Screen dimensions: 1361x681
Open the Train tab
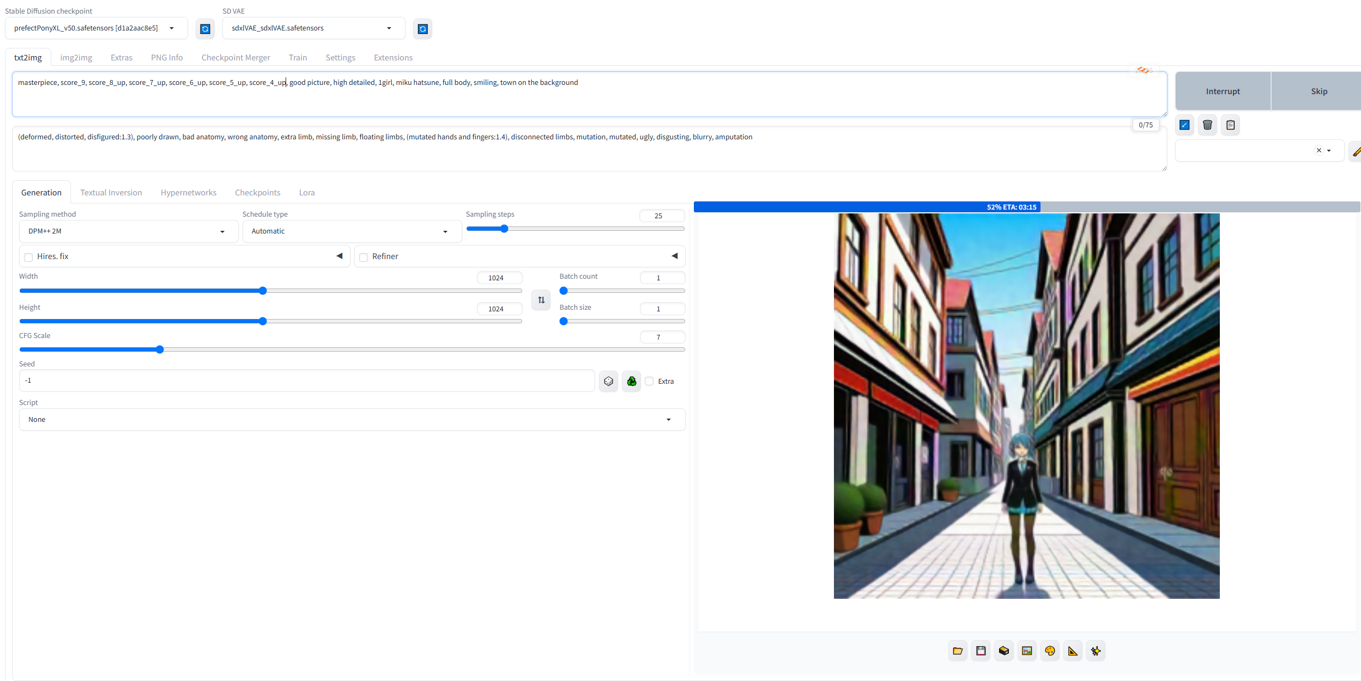(x=298, y=58)
